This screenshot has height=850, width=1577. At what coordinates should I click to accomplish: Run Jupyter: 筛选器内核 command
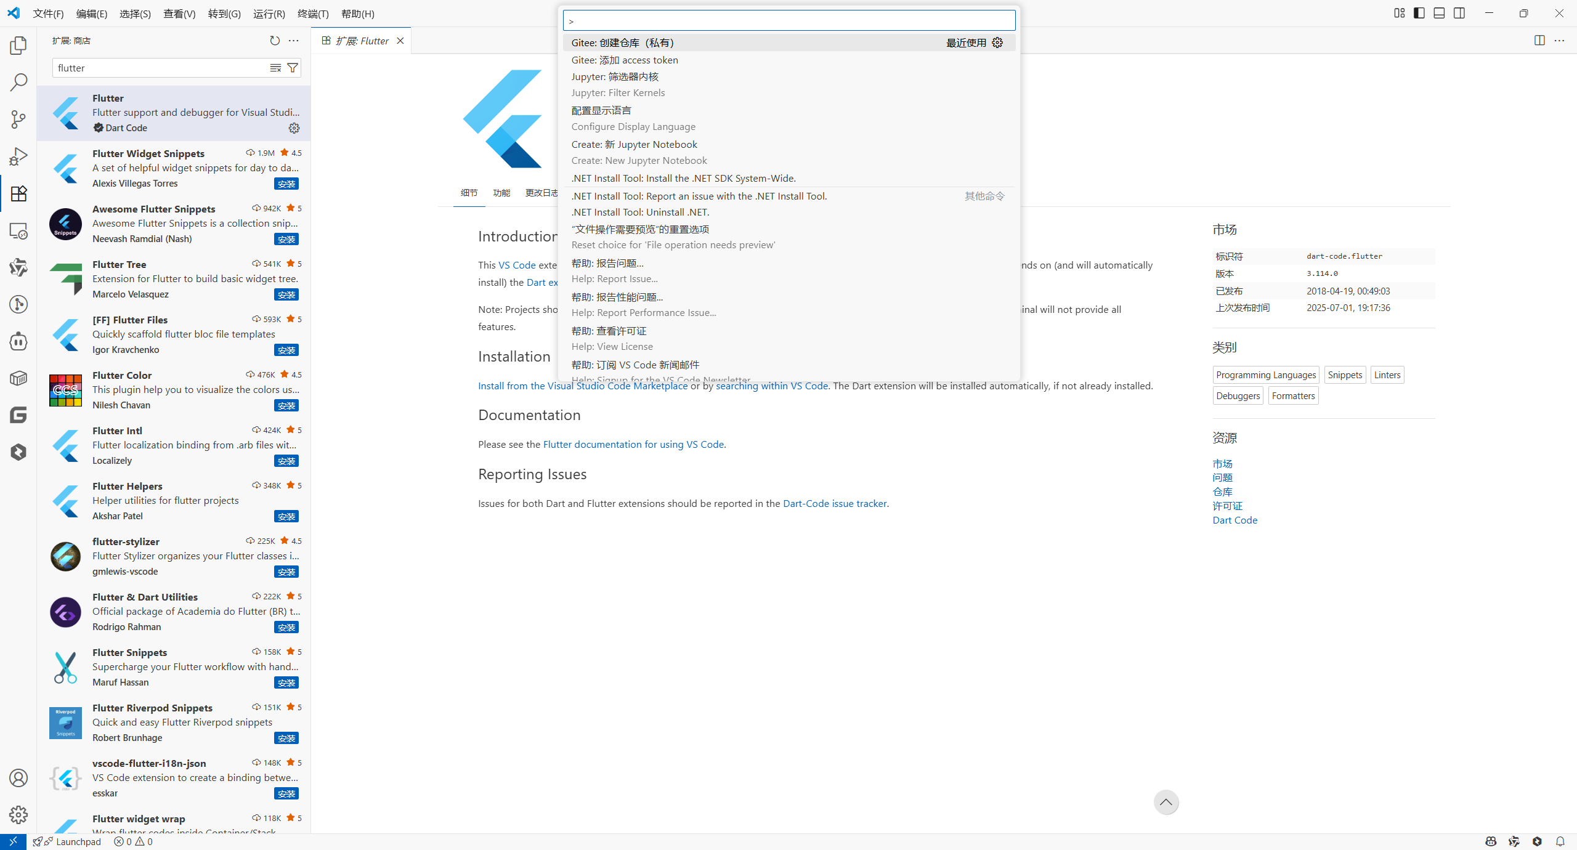point(789,84)
